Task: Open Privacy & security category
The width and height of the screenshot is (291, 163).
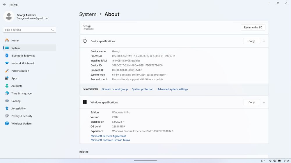Action: tap(29, 116)
